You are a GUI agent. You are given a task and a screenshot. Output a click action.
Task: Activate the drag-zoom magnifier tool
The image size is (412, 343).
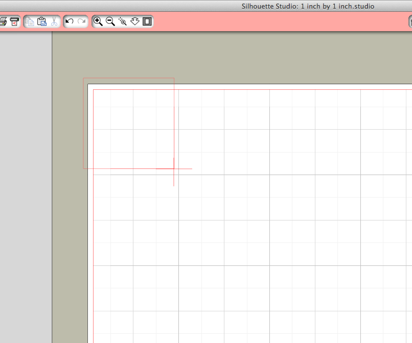coord(123,21)
